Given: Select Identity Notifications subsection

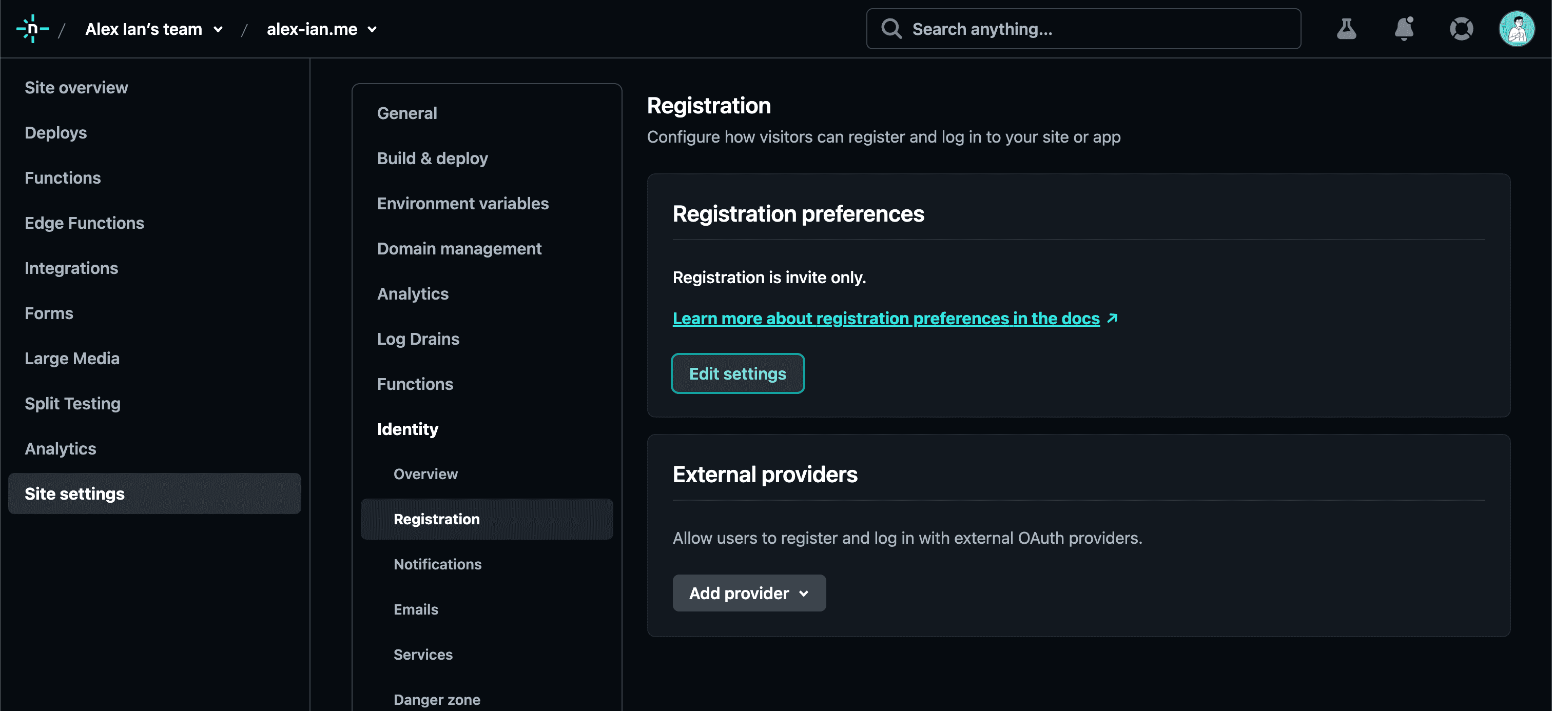Looking at the screenshot, I should [x=437, y=564].
